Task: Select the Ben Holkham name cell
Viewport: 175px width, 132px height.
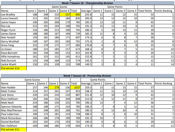Action: point(14,126)
